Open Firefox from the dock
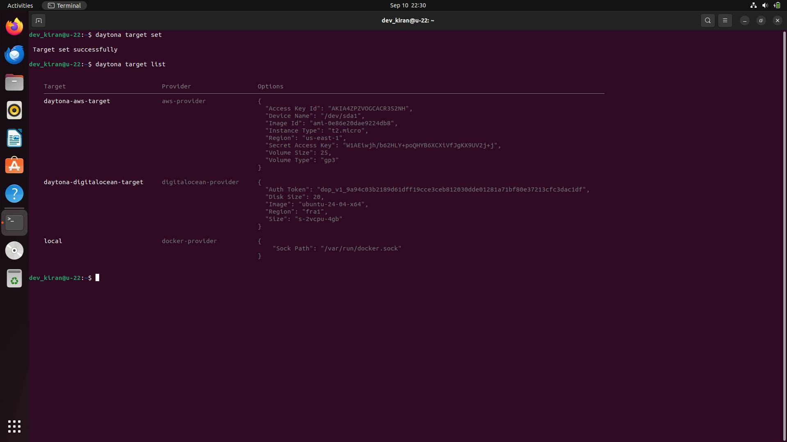The width and height of the screenshot is (787, 442). 14,27
